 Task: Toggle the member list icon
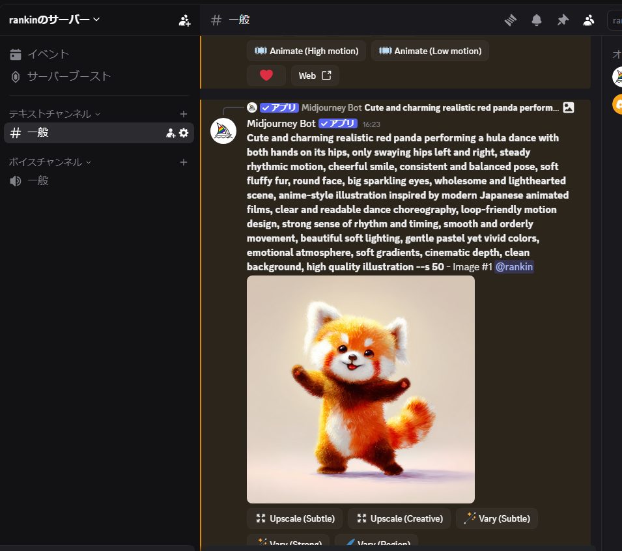589,20
